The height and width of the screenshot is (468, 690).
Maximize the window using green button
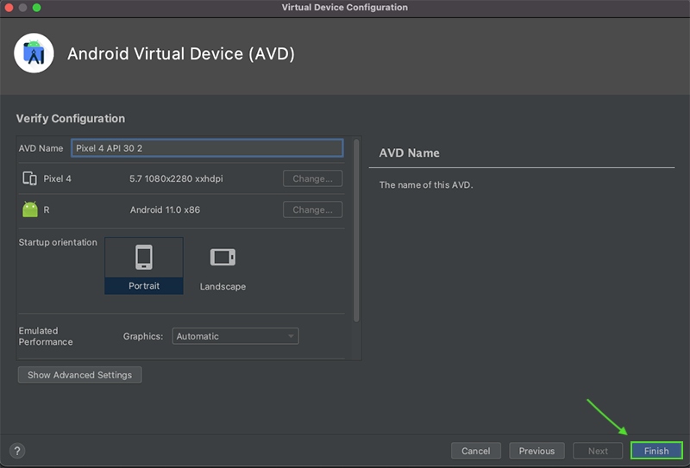pos(37,8)
